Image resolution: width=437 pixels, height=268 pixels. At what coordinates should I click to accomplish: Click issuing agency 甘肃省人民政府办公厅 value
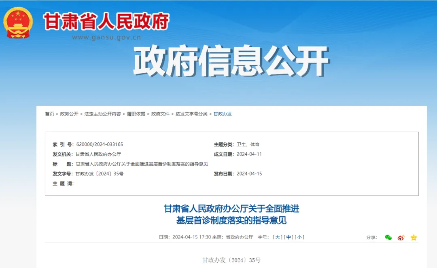point(98,154)
